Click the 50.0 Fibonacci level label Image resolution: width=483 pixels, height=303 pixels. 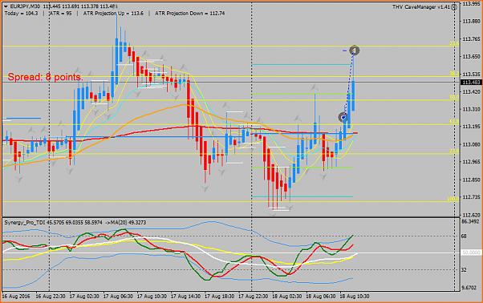(454, 97)
